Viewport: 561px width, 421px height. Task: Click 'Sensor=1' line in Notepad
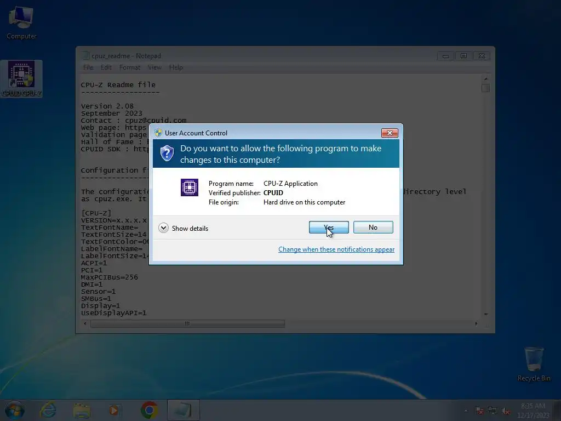pos(98,292)
